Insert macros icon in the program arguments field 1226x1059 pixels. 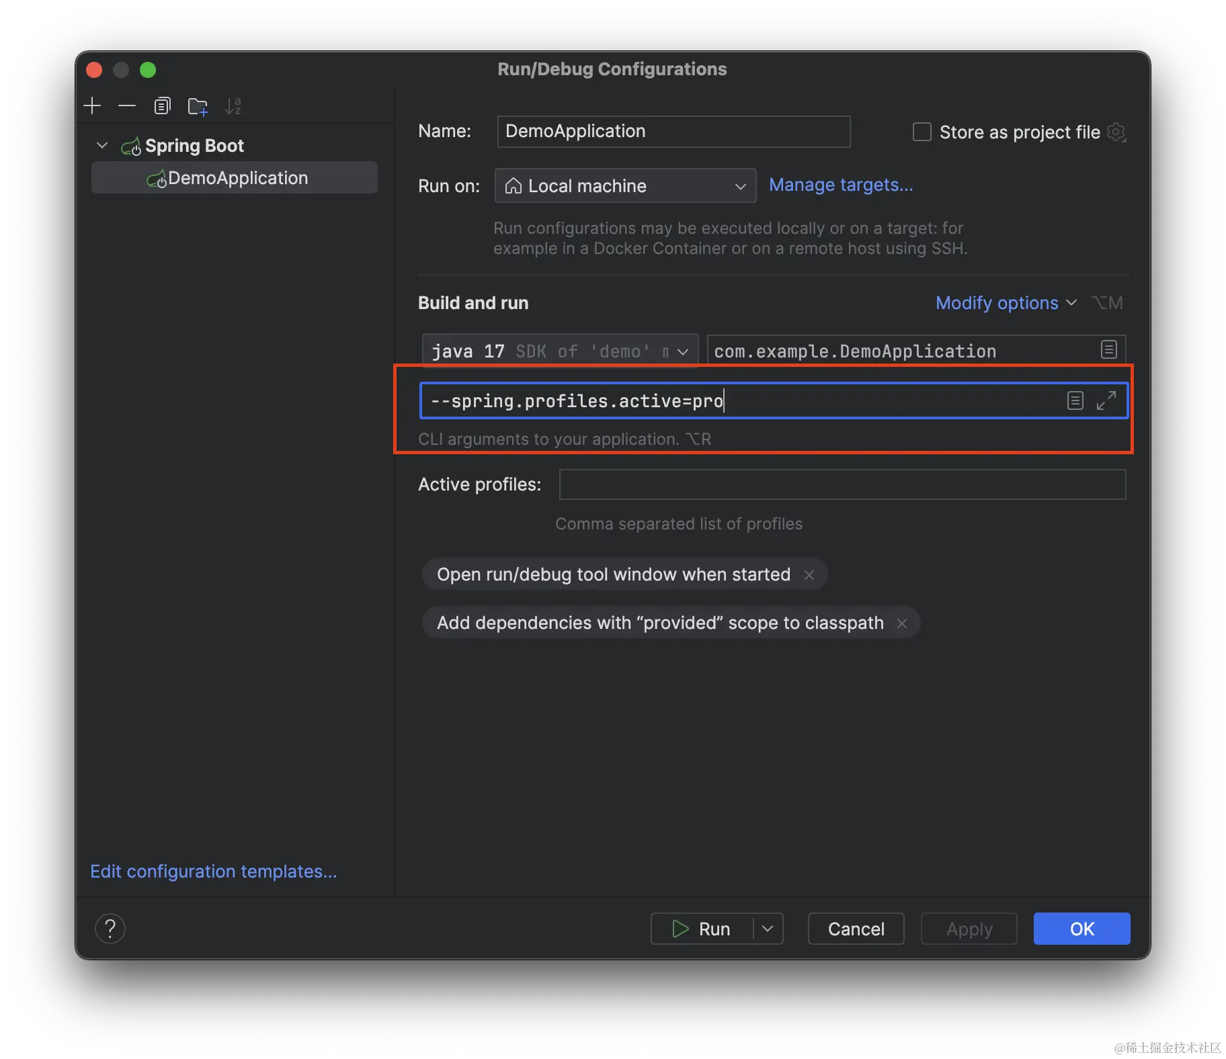point(1075,401)
